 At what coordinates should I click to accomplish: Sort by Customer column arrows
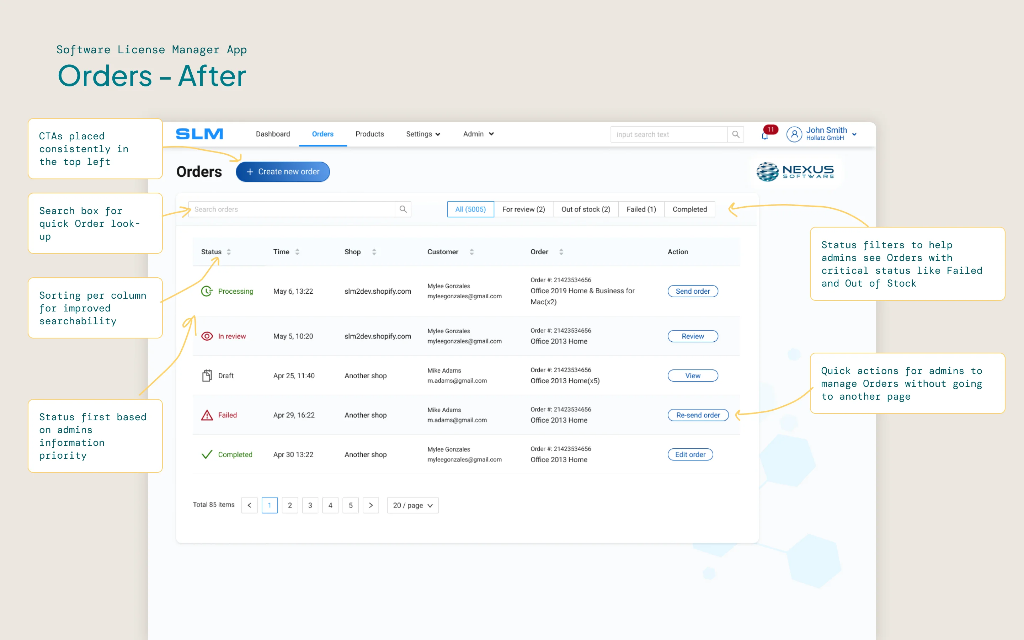472,252
